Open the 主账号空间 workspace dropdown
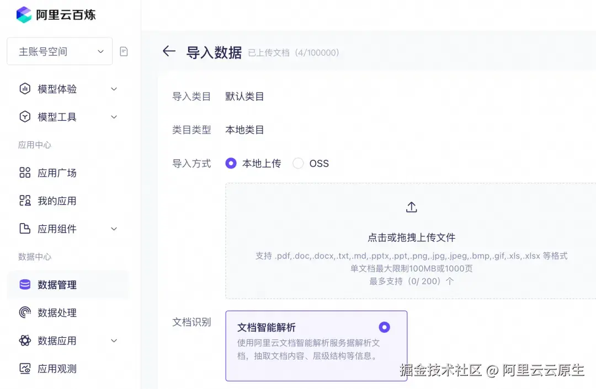The width and height of the screenshot is (596, 389). tap(59, 51)
